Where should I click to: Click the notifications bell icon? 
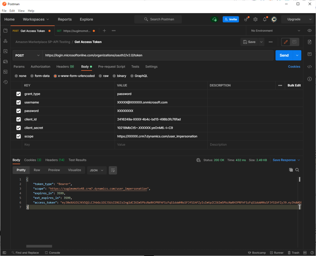pyautogui.click(x=265, y=19)
